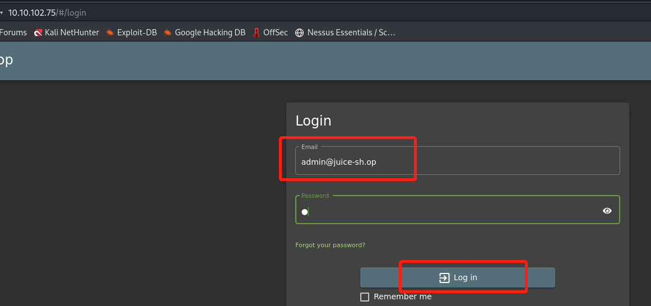Enable the Remember me checkbox

pos(365,297)
